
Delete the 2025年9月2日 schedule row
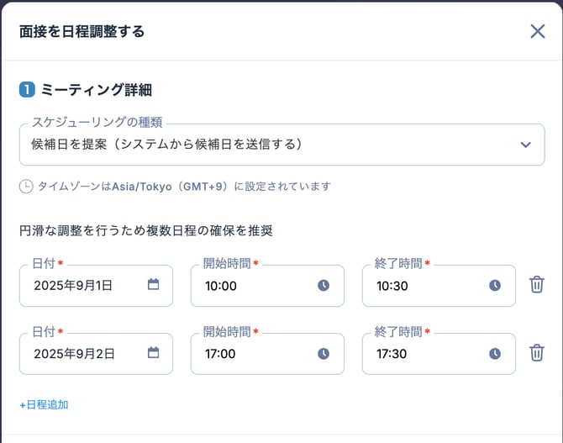537,353
